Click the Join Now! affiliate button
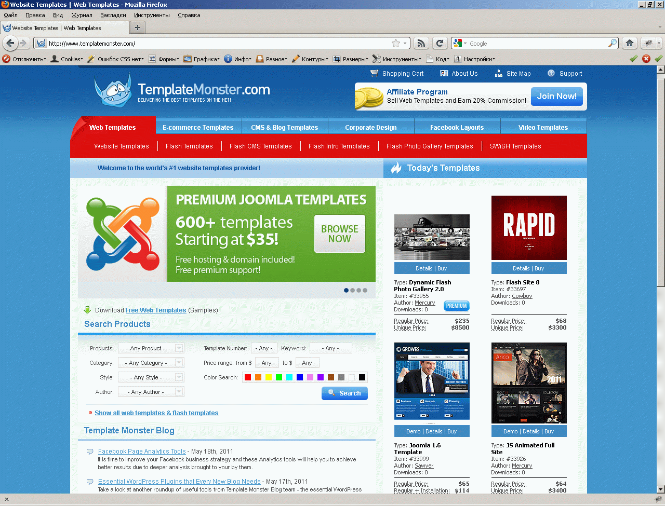 557,96
